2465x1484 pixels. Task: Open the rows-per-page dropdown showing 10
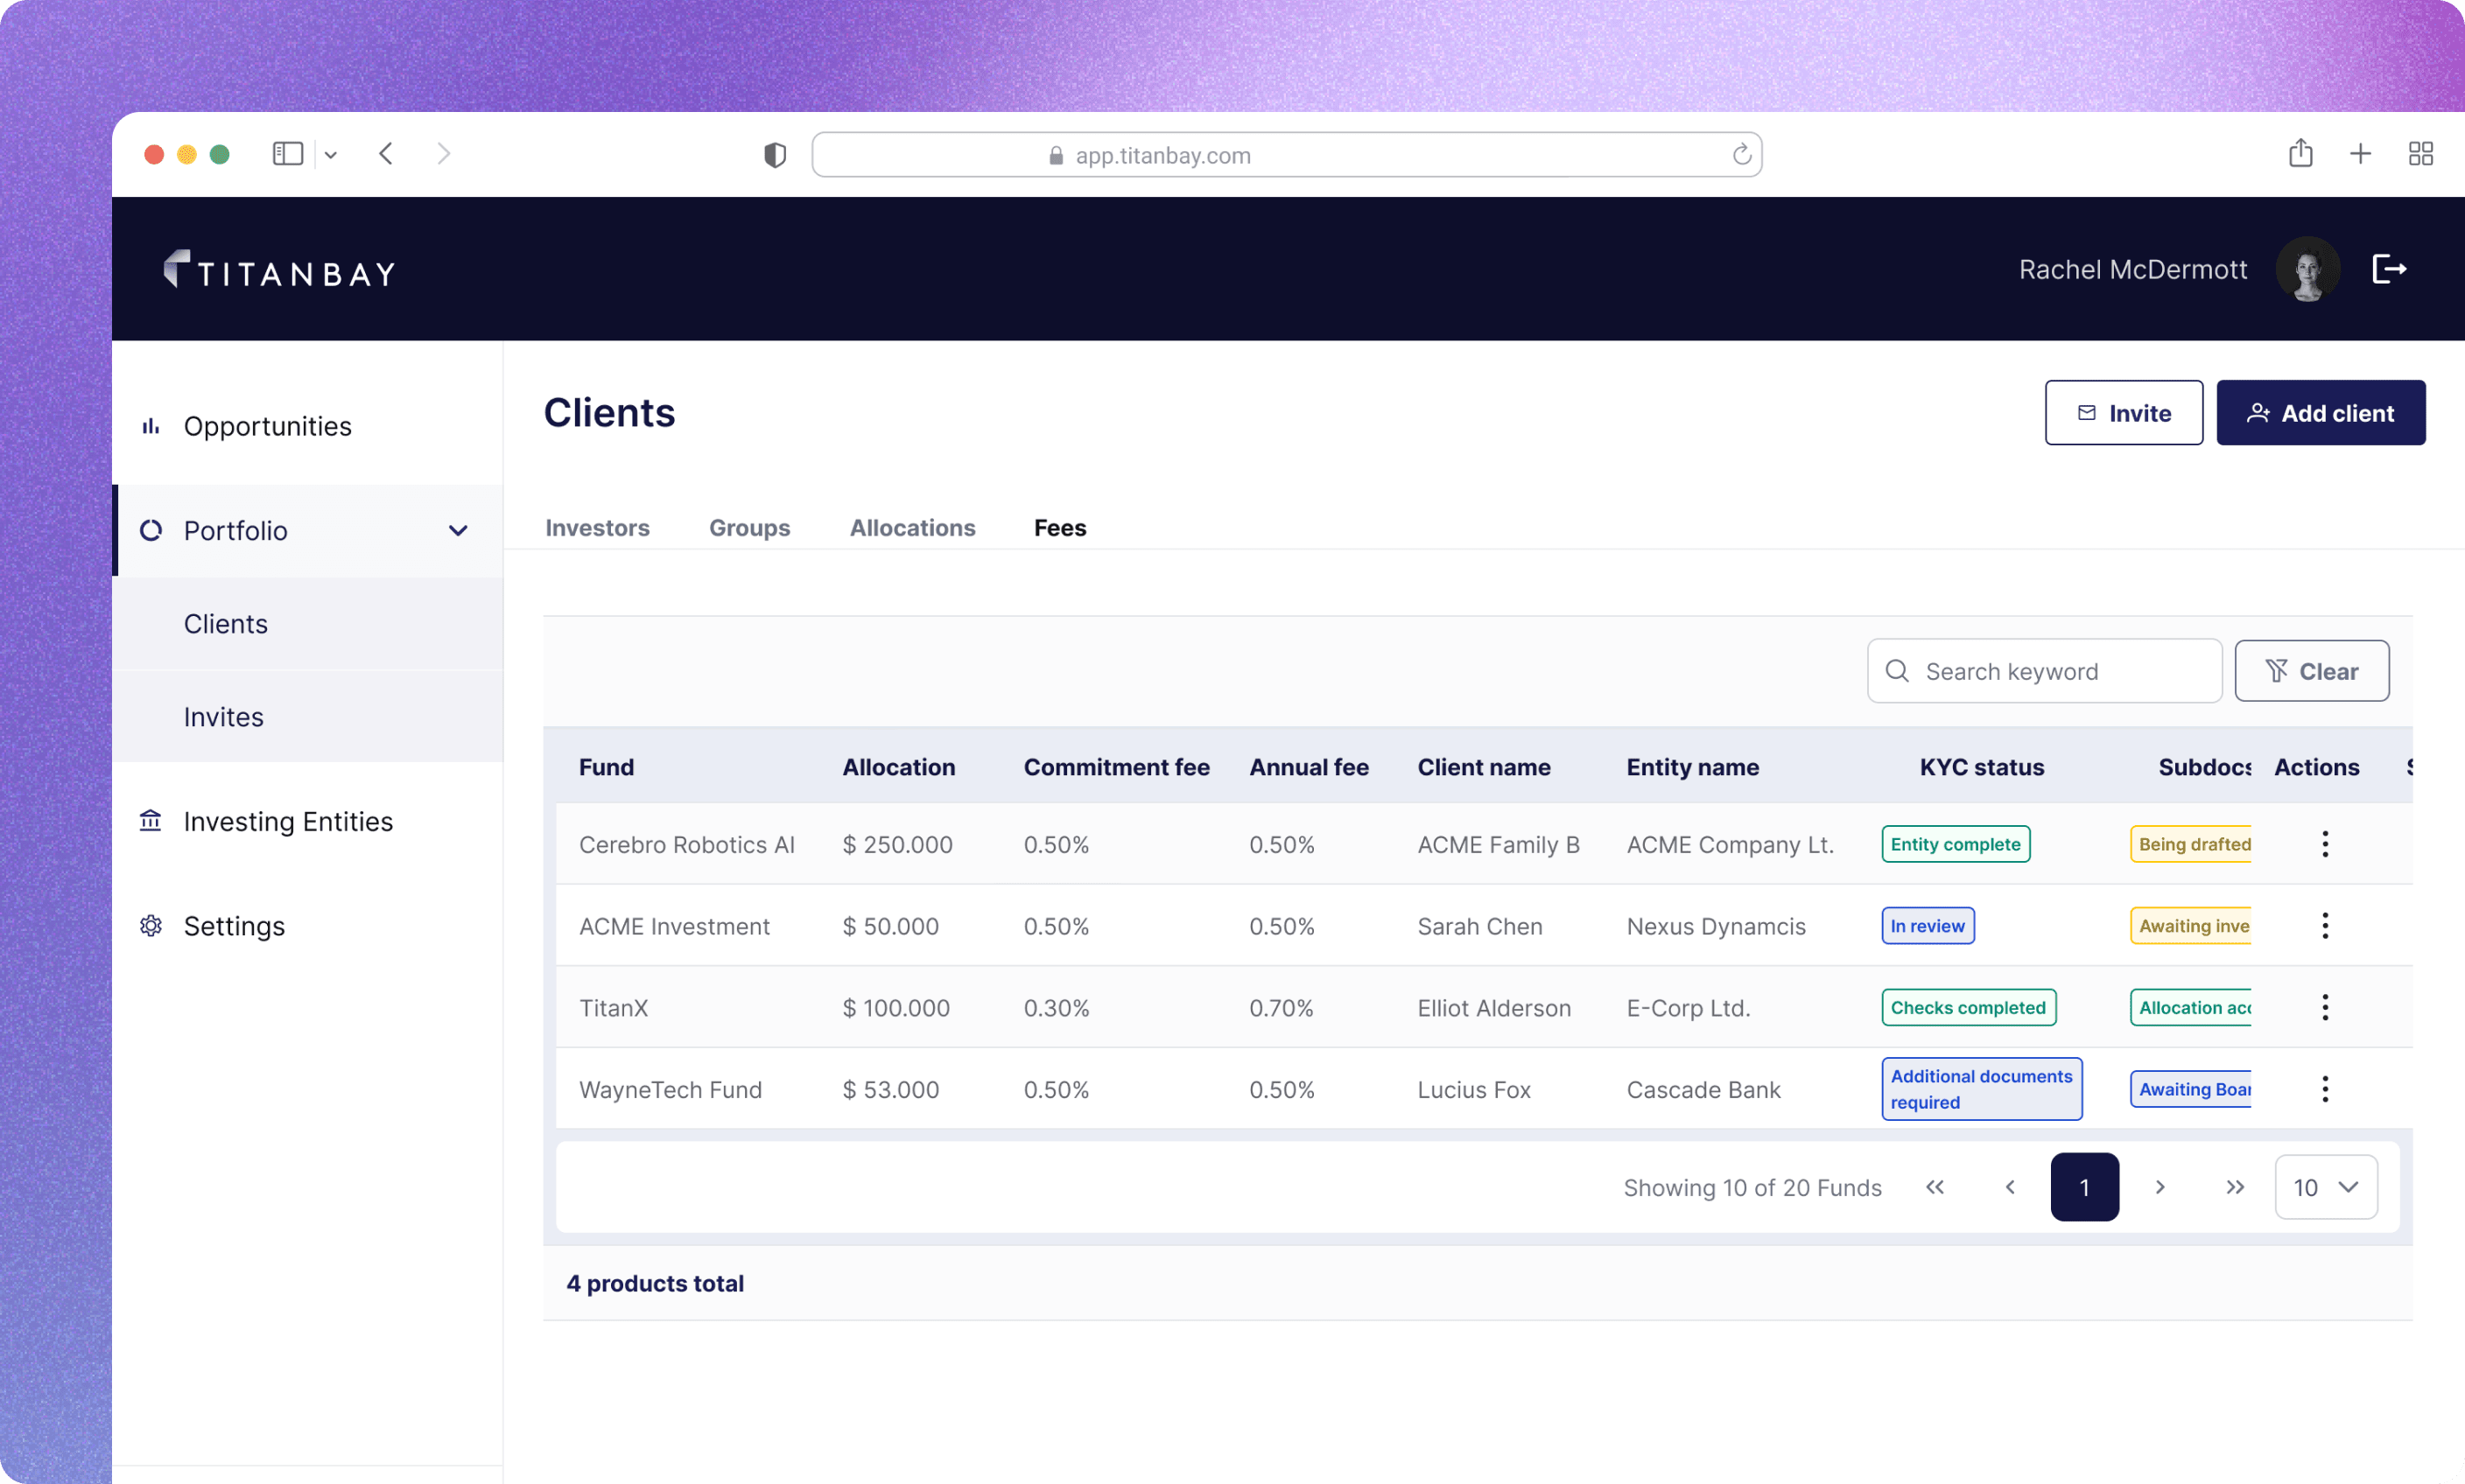click(2325, 1187)
